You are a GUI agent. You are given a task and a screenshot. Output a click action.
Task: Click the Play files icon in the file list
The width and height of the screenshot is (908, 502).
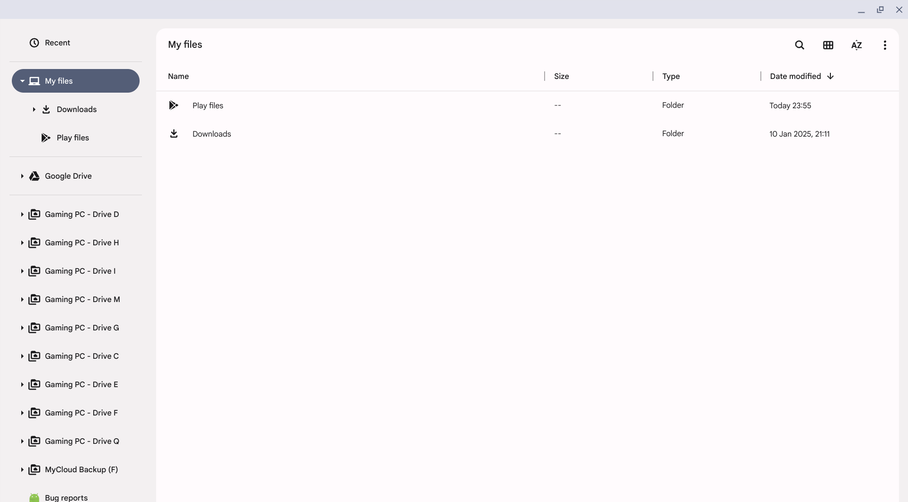[x=174, y=105]
